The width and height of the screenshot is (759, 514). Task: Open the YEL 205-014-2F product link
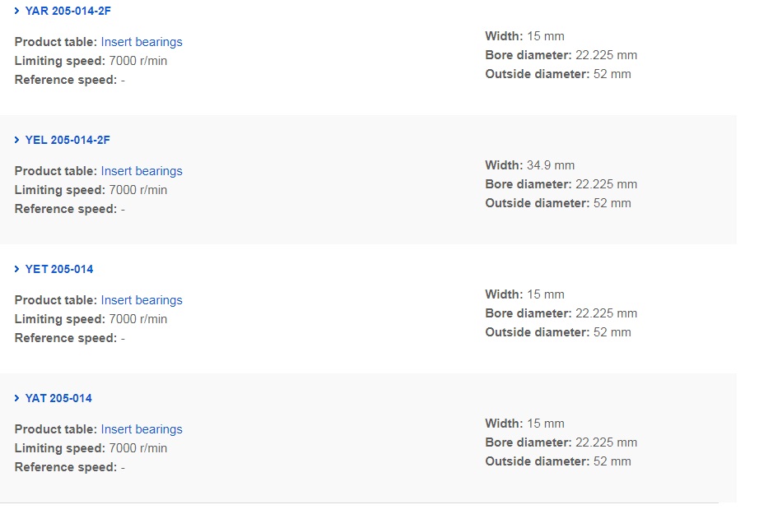click(x=68, y=140)
